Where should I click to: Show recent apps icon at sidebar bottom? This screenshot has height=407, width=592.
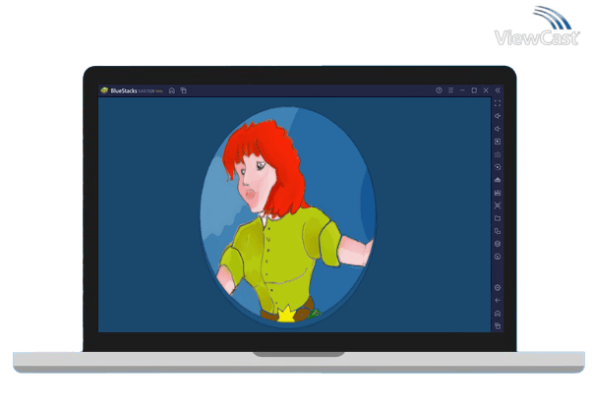[498, 325]
